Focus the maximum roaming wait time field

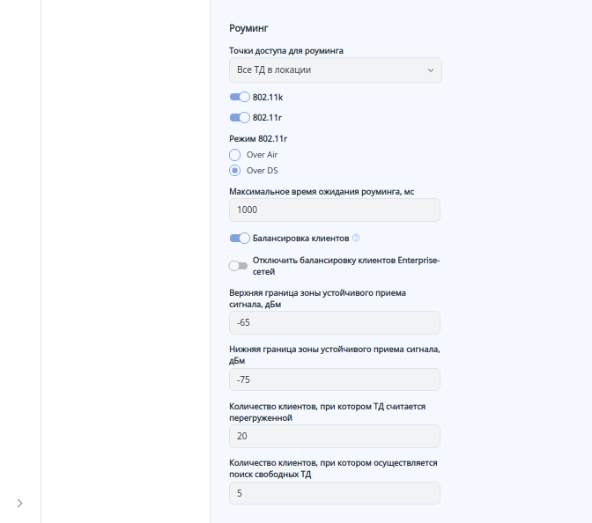335,210
